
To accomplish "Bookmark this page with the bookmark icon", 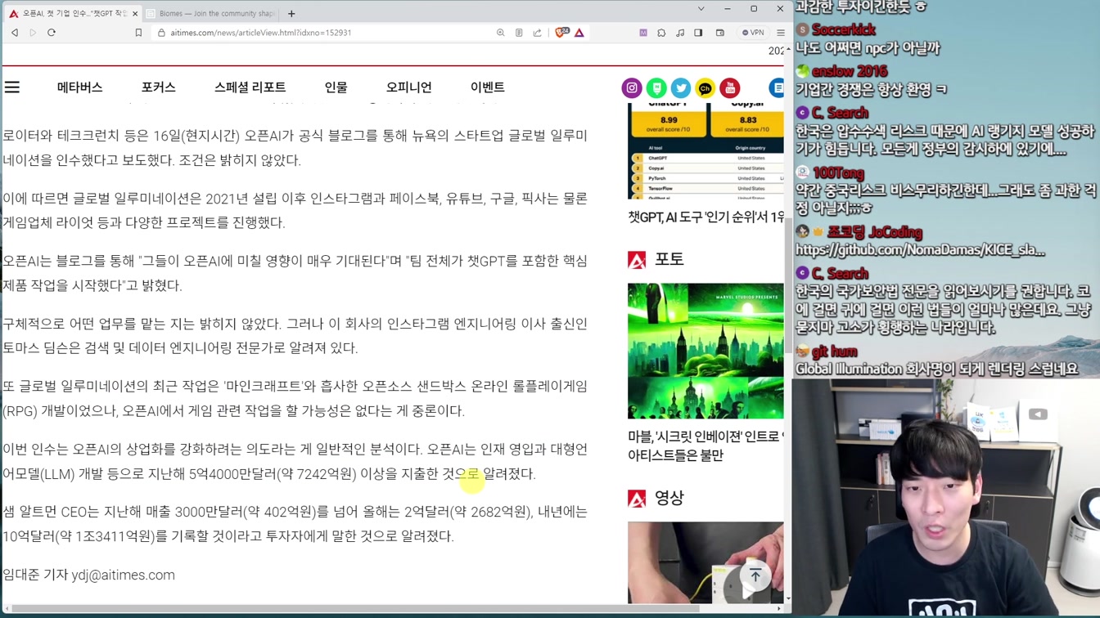I will point(138,33).
